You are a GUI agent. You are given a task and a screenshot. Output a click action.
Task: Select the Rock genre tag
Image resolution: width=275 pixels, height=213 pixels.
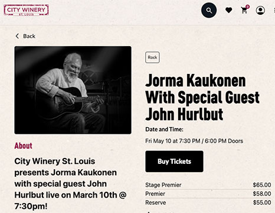152,57
